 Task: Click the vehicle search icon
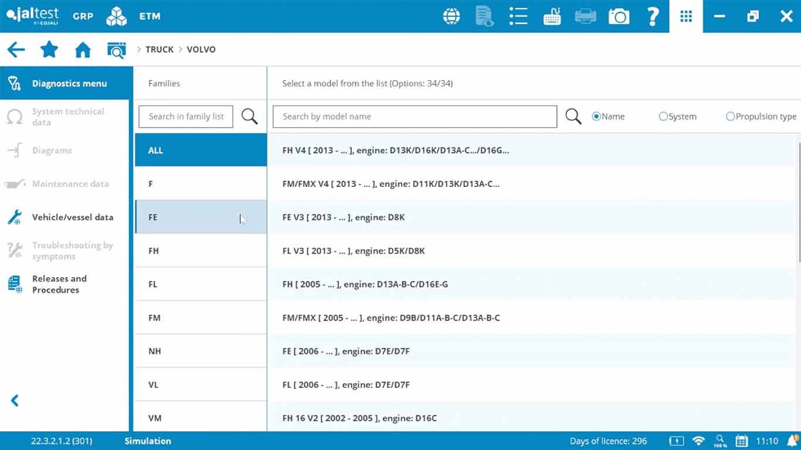click(117, 50)
